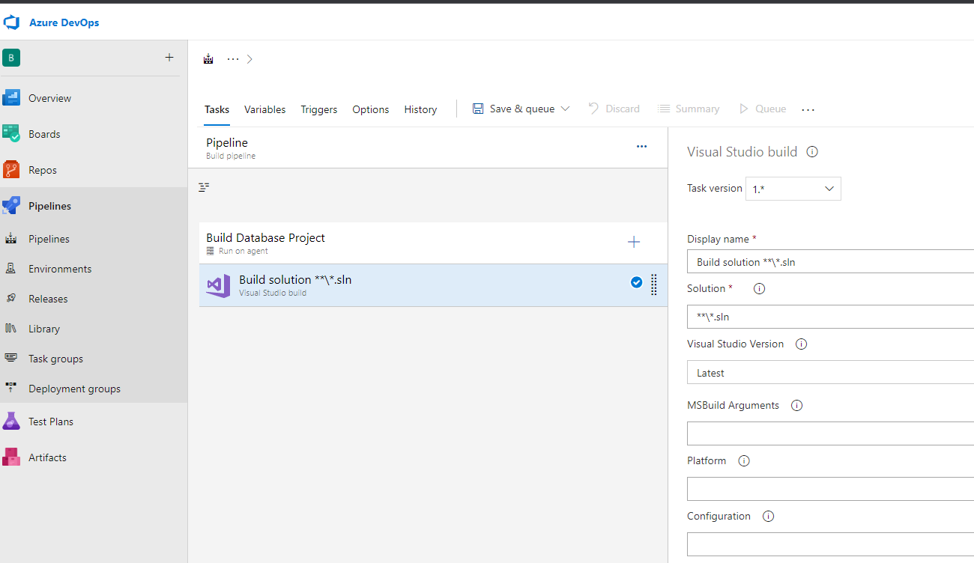Click the Releases rocket icon

coord(11,299)
